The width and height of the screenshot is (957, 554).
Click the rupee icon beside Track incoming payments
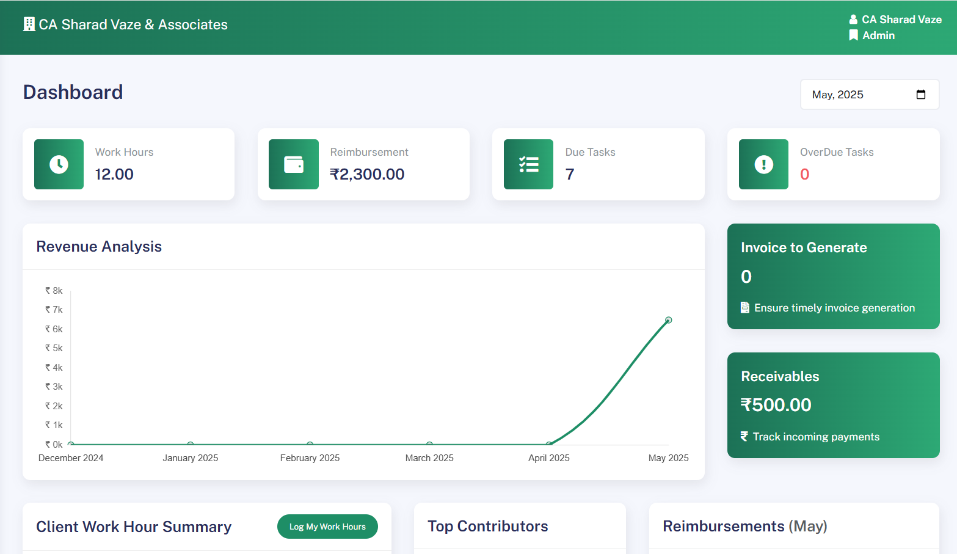[744, 436]
